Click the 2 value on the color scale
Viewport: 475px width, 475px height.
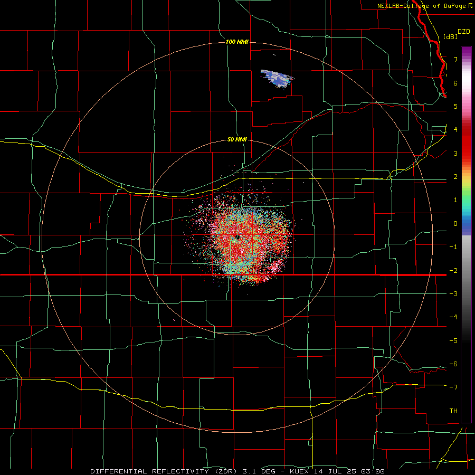pos(455,176)
